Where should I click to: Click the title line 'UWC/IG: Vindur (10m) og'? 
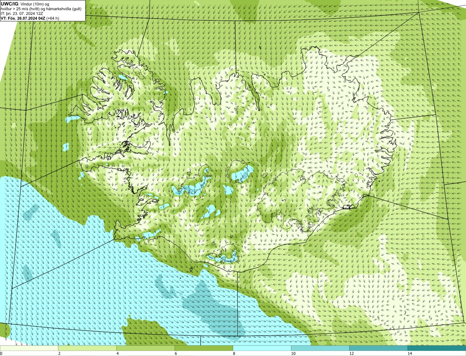pos(24,4)
